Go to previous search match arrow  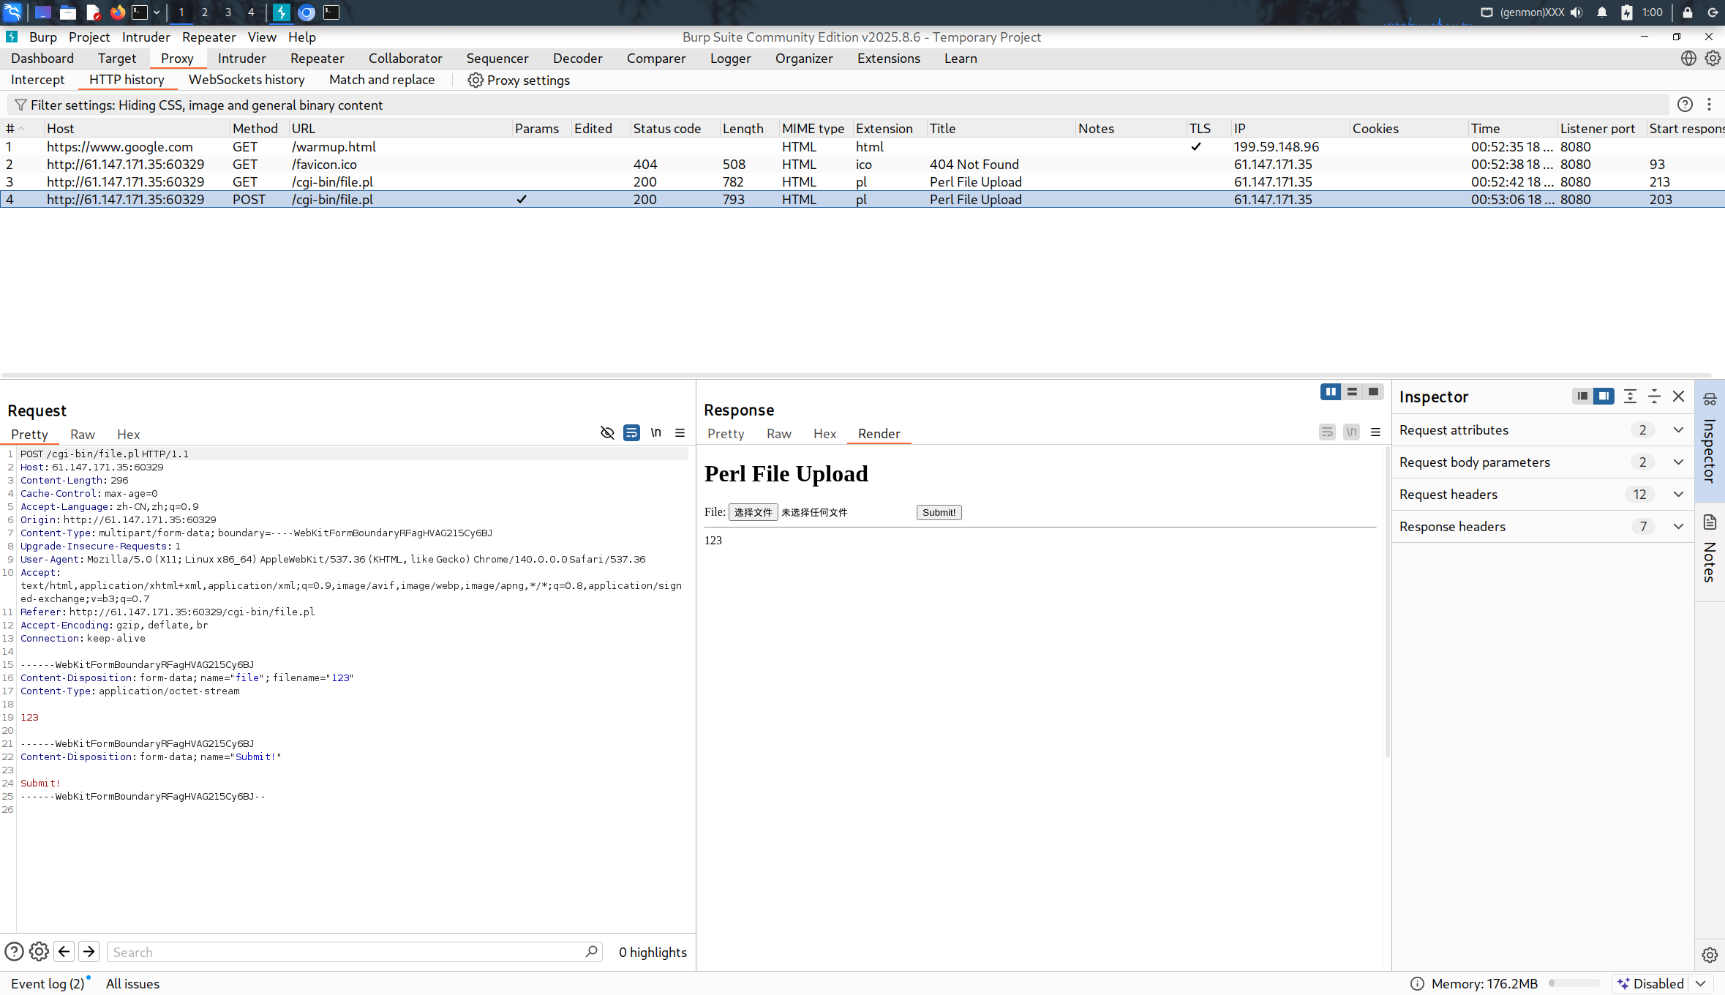tap(64, 951)
